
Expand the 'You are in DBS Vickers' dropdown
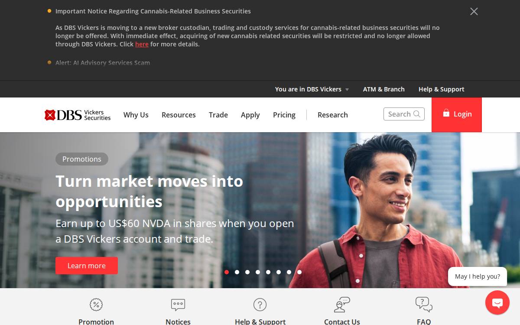pyautogui.click(x=312, y=89)
